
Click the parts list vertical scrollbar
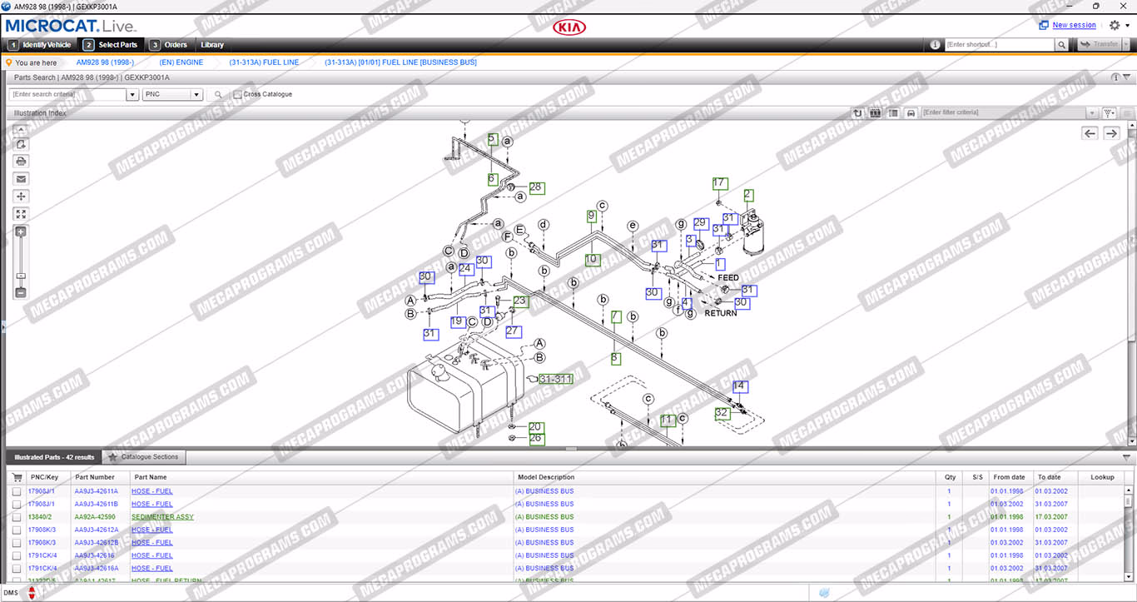click(x=1129, y=533)
